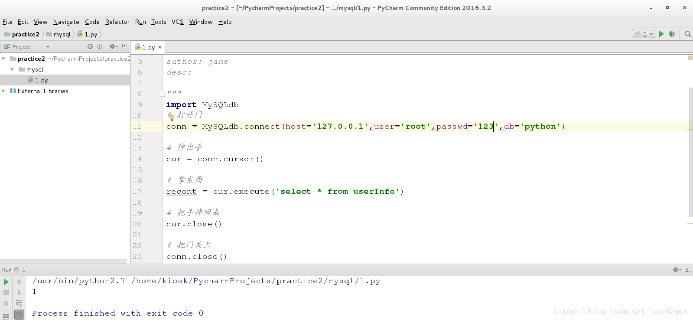The width and height of the screenshot is (693, 320).
Task: Click the '127.0.0.1' host string
Action: (340, 126)
